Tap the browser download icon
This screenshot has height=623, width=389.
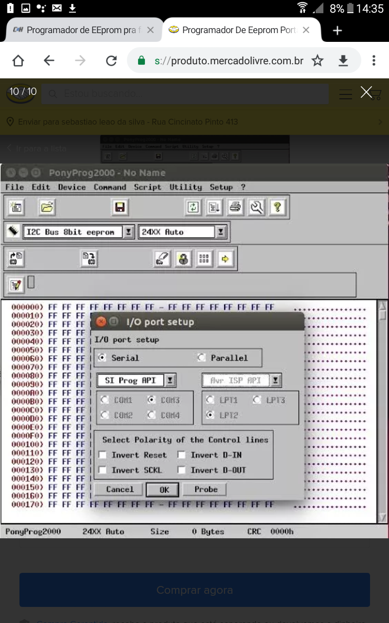click(343, 60)
